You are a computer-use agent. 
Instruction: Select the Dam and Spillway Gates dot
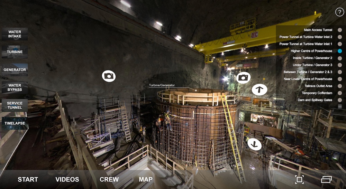tap(340, 100)
